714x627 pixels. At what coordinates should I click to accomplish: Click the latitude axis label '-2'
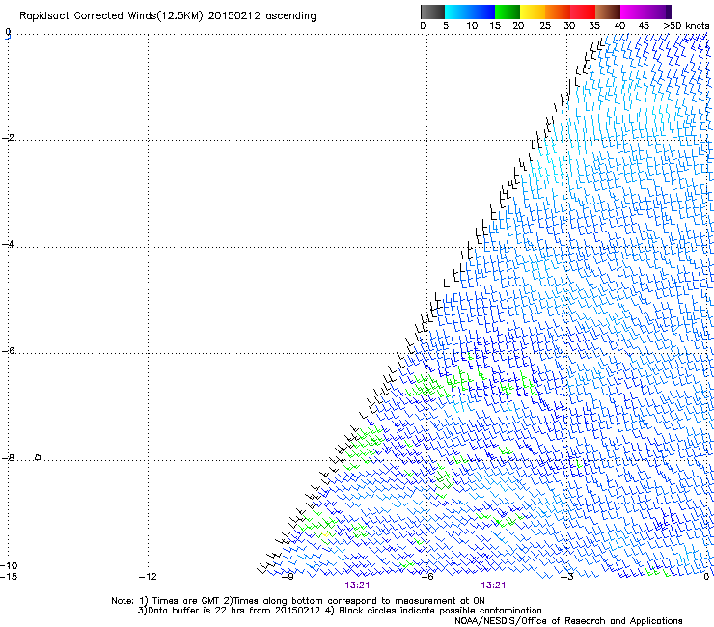click(x=8, y=138)
